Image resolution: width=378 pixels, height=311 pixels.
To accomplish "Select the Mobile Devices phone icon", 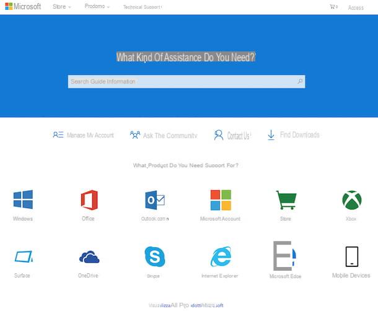I will pyautogui.click(x=352, y=256).
